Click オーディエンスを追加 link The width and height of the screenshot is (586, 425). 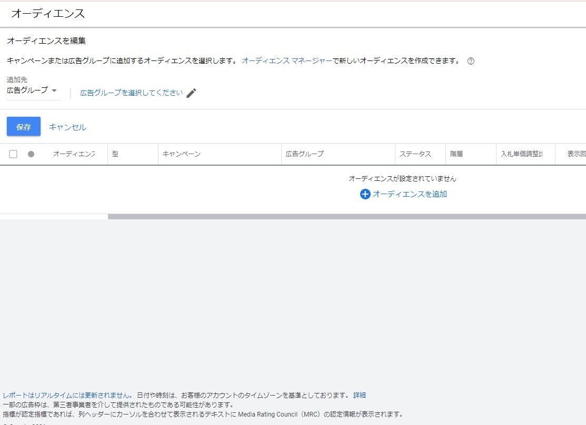click(x=410, y=194)
